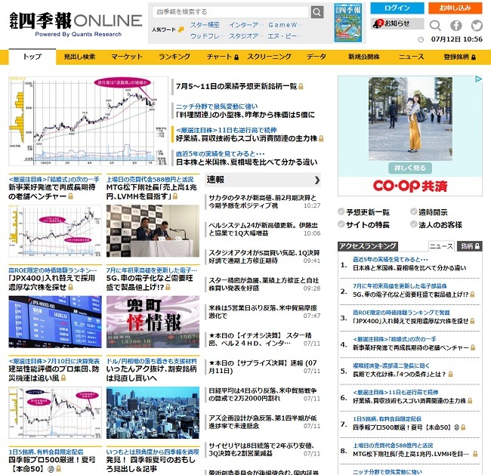Click the orange arrow icon beside 人気ワード
Screen dimensions: 491x475
(181, 29)
